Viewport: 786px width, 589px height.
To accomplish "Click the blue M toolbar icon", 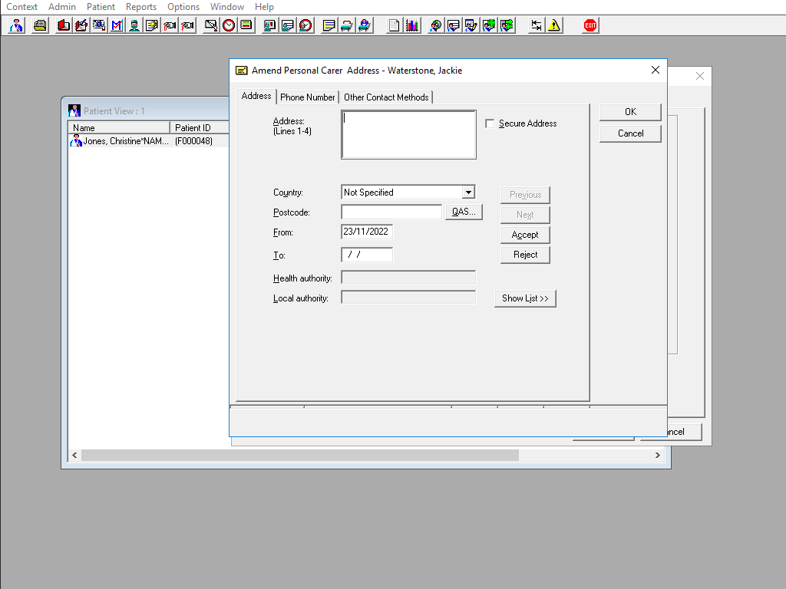I will [x=117, y=25].
